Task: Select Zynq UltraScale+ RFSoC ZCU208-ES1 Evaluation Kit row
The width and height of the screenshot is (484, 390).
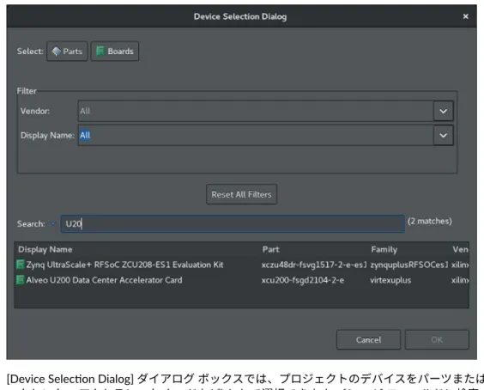Action: 242,265
